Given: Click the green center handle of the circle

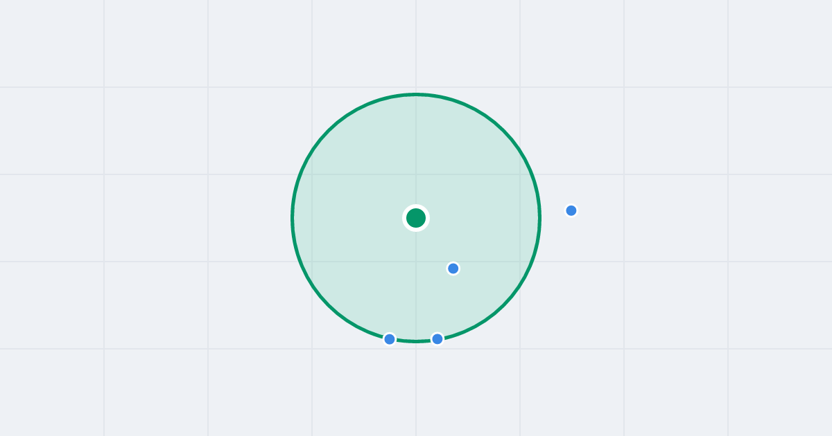Looking at the screenshot, I should (416, 218).
